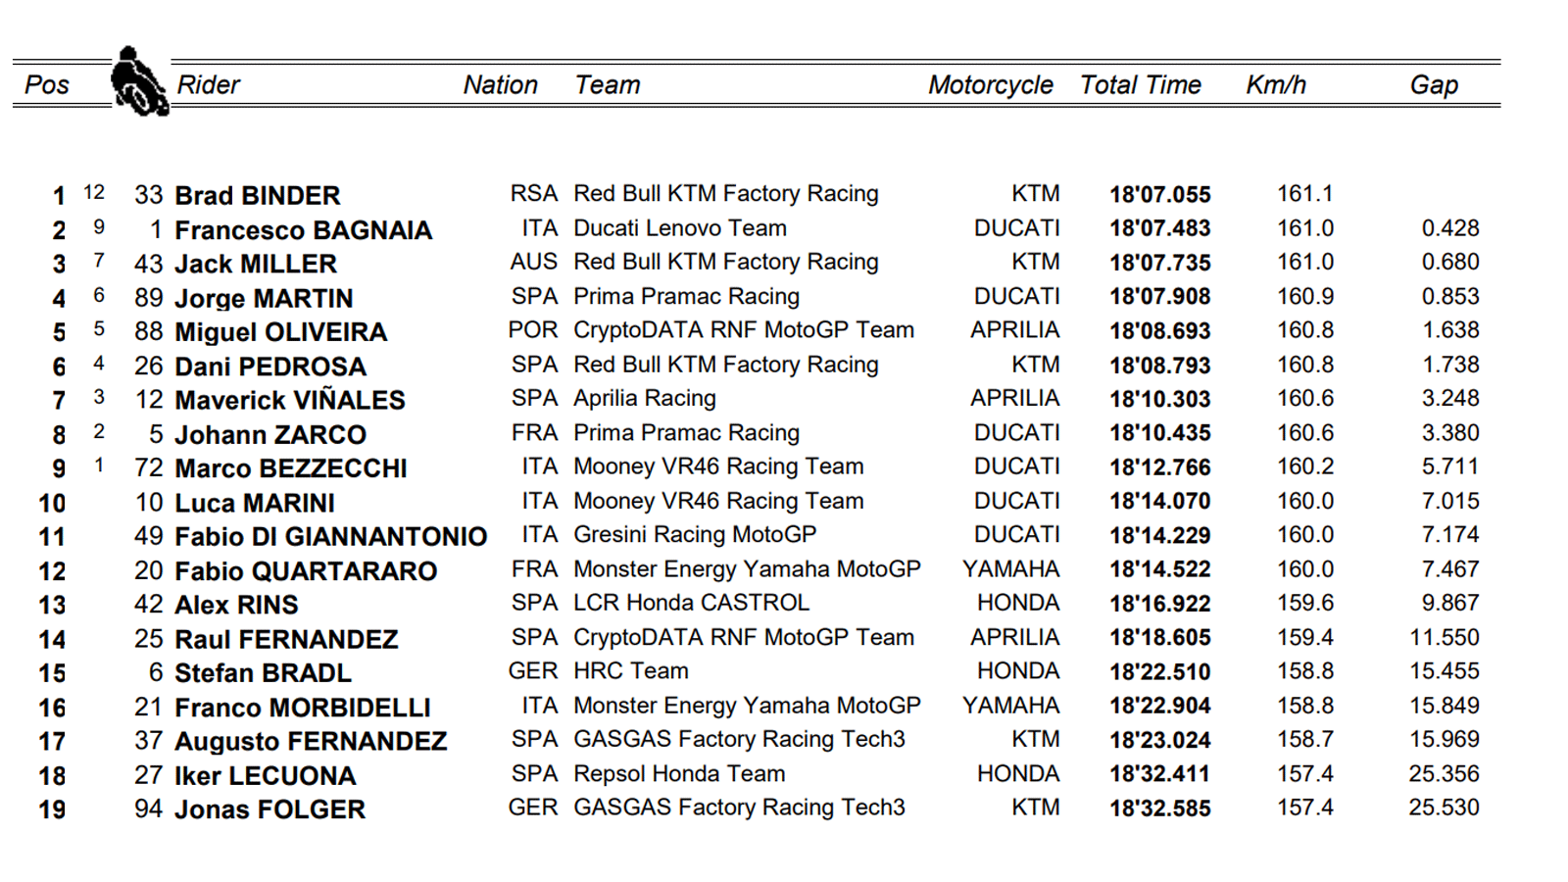
Task: Select Jonas FOLGER's gap value 25.530
Action: (1445, 808)
